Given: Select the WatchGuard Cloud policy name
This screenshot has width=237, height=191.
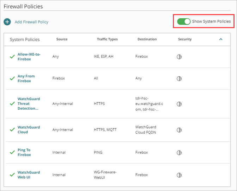Looking at the screenshot, I should (x=29, y=129).
